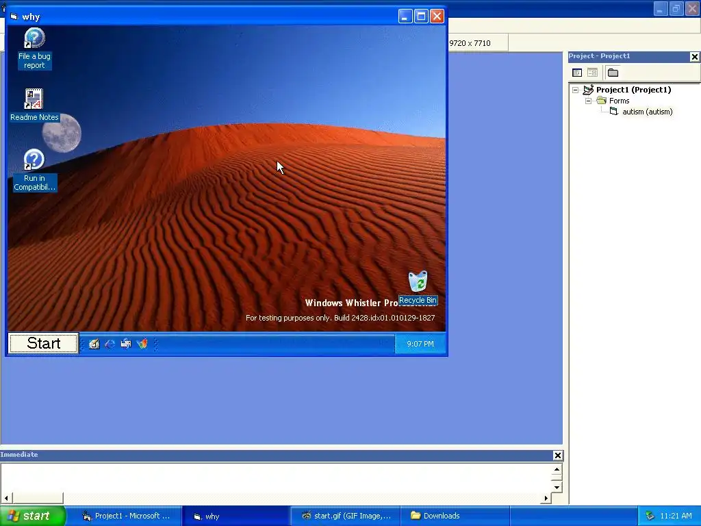The width and height of the screenshot is (701, 526).
Task: Click the Show Desktop quick launch icon
Action: tap(94, 344)
